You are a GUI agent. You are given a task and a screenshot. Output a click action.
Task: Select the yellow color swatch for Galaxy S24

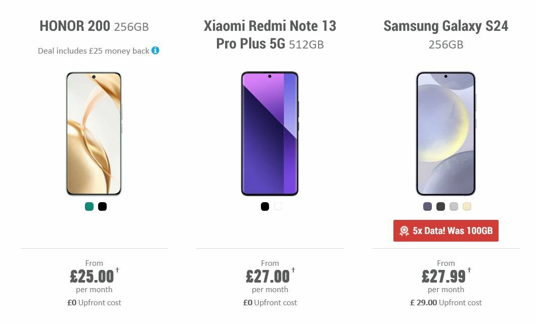[467, 206]
